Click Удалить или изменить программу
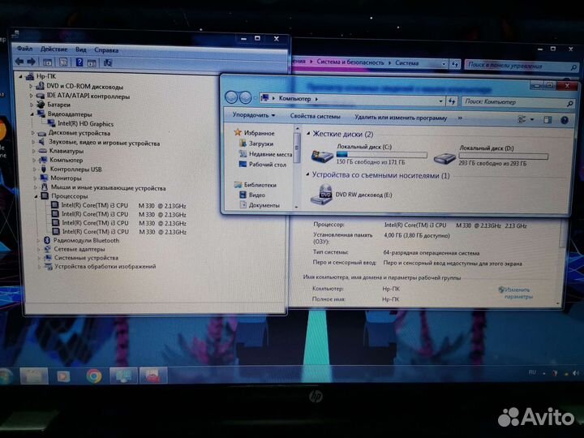This screenshot has width=584, height=438. (401, 118)
